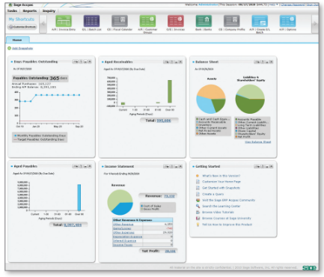324x277 pixels.
Task: Open the Bank Banks shortcut icon
Action: tap(204, 21)
